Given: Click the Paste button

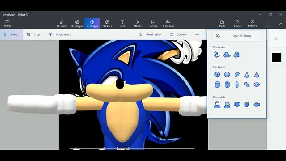Looking at the screenshot, I should 222,24.
